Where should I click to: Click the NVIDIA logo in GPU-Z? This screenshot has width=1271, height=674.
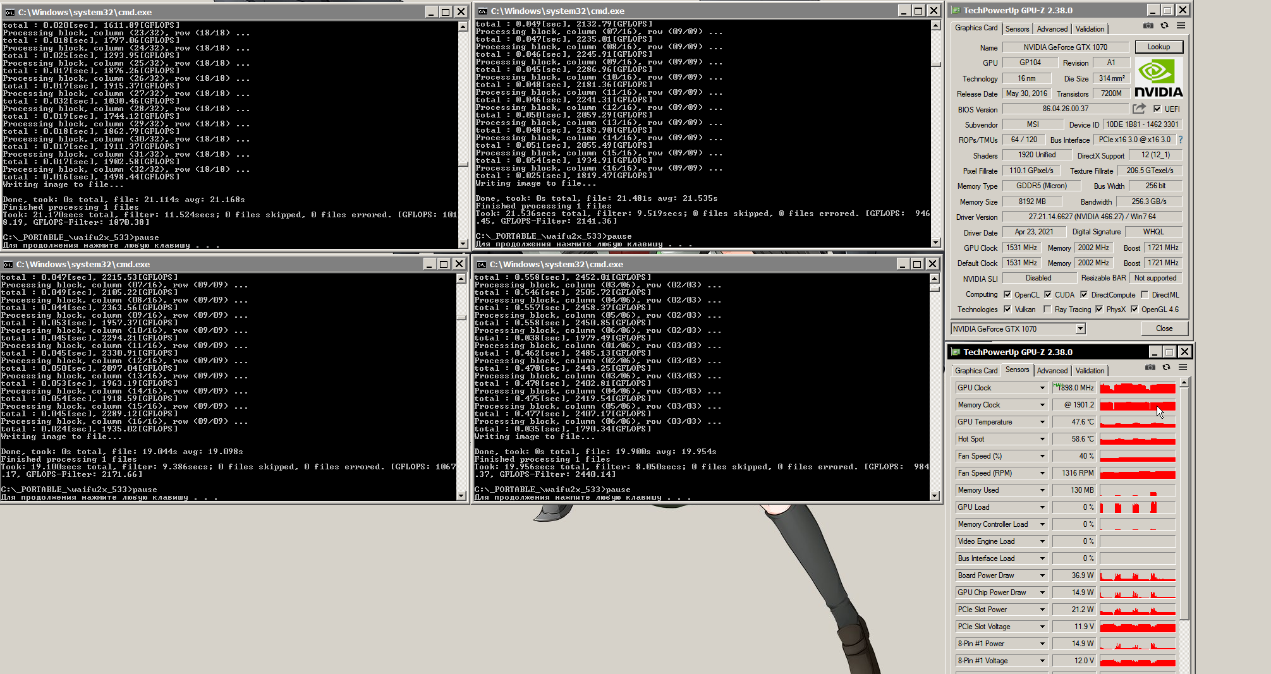coord(1158,78)
